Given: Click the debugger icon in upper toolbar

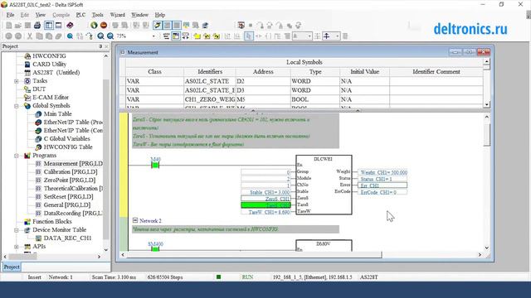Looking at the screenshot, I should [241, 26].
